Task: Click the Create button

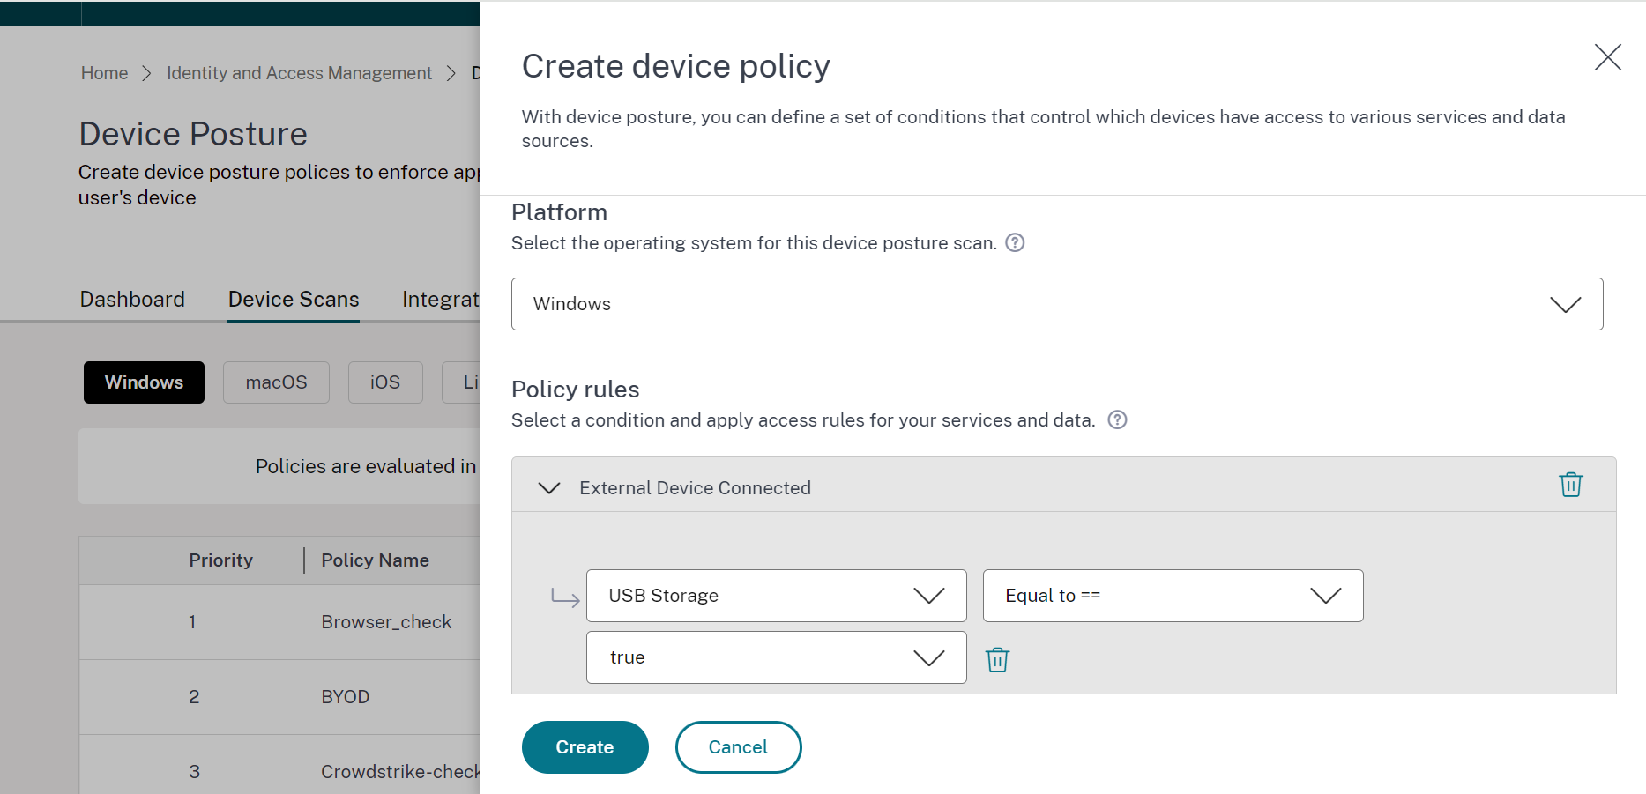Action: pyautogui.click(x=585, y=747)
